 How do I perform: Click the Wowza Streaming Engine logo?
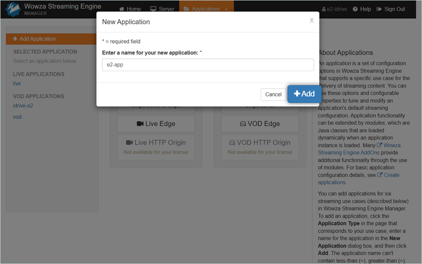click(x=13, y=9)
